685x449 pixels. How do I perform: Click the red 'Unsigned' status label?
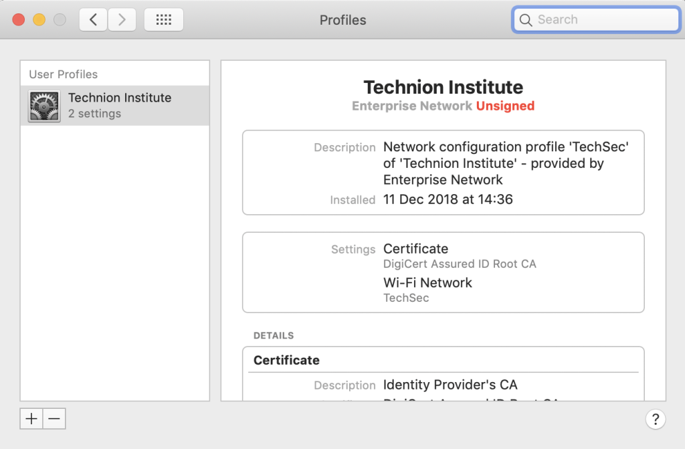tap(505, 106)
